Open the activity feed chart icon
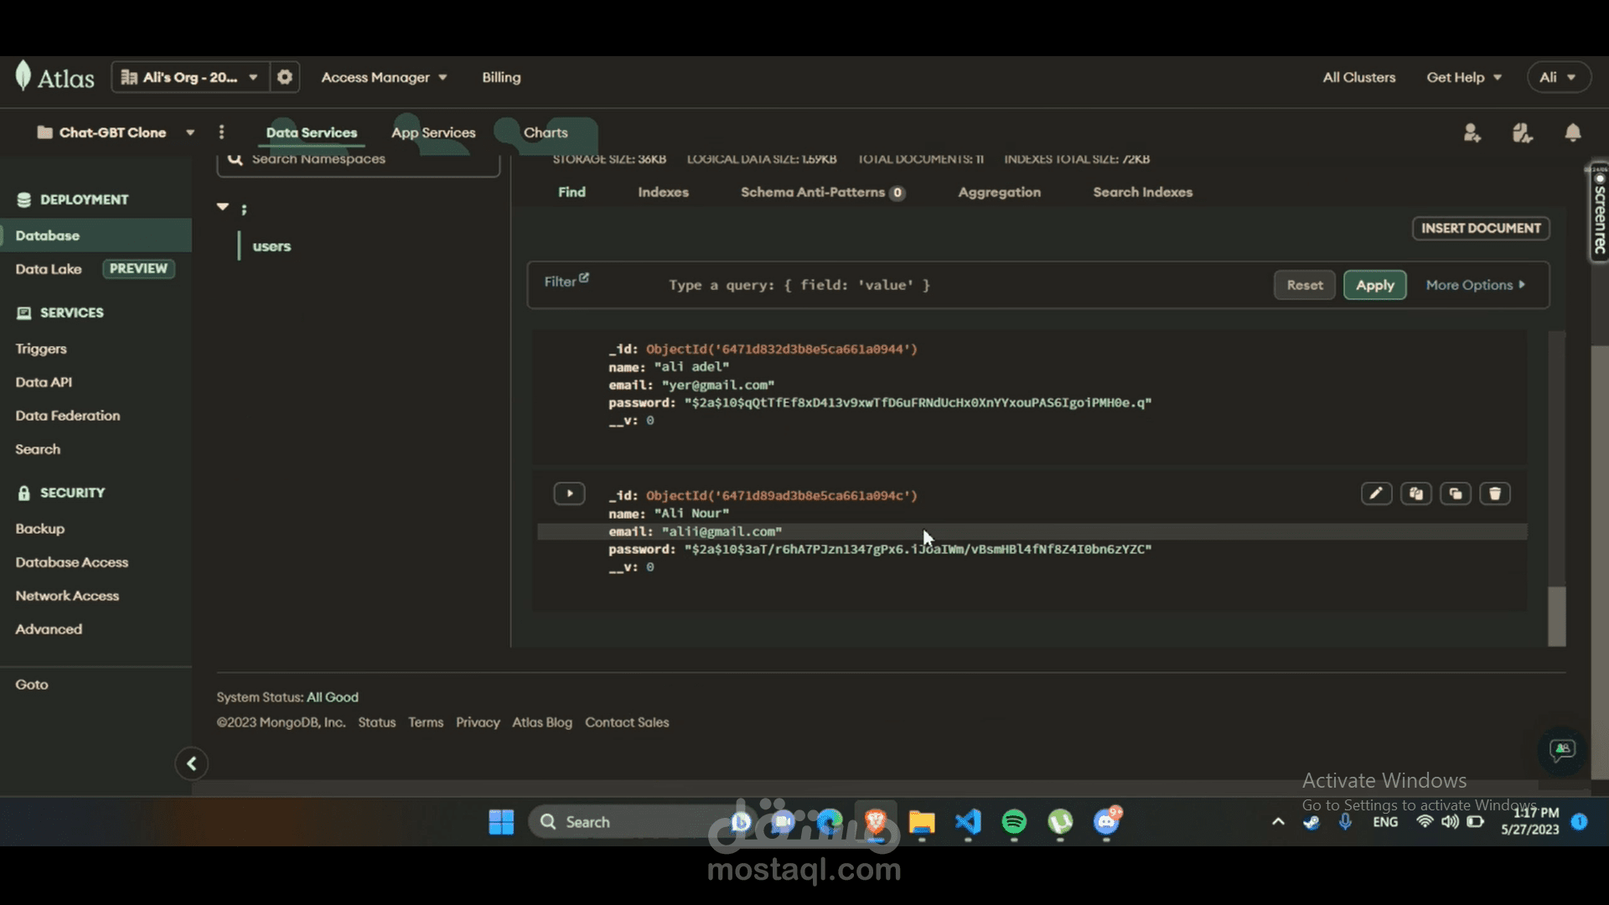The height and width of the screenshot is (905, 1609). (x=1523, y=132)
